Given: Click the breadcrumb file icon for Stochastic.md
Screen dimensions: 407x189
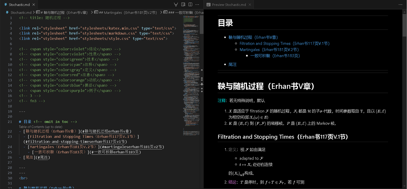Looking at the screenshot, I should [x=7, y=12].
